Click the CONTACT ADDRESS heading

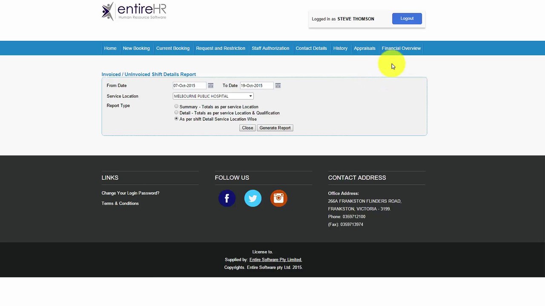coord(357,178)
